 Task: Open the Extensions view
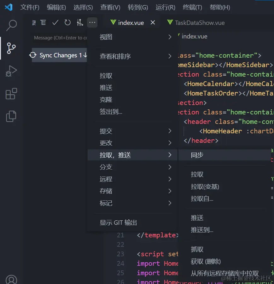tap(11, 94)
